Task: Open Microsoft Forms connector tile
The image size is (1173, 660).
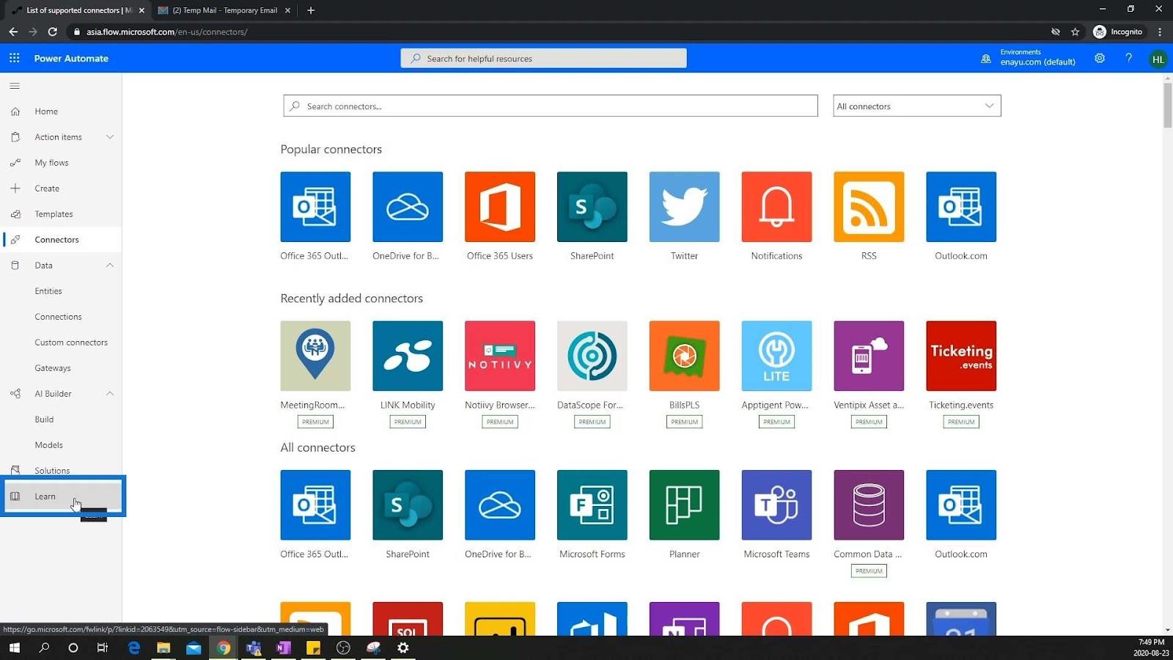Action: coord(592,505)
